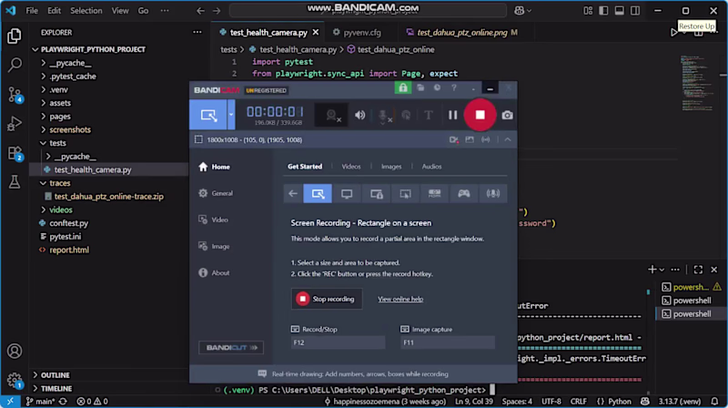Expand the pages folder in Explorer
This screenshot has width=728, height=408.
tap(60, 117)
